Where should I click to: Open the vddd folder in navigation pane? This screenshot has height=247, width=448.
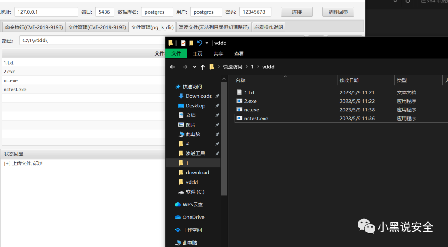192,182
